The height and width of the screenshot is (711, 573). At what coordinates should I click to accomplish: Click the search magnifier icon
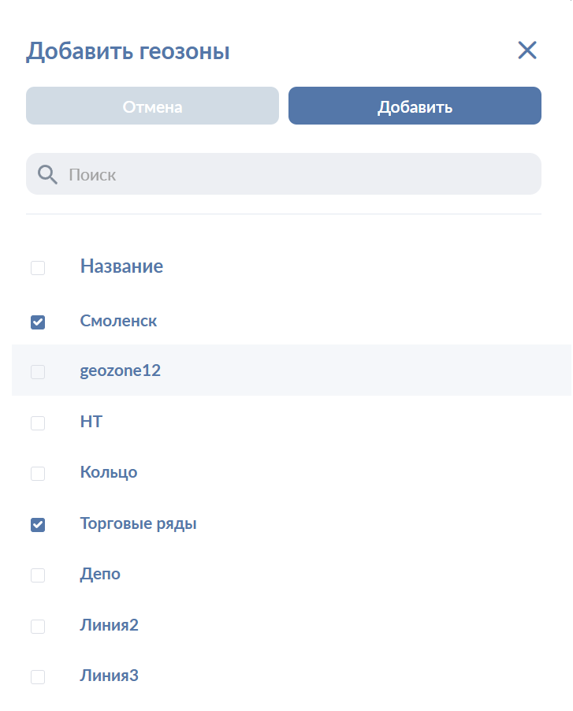point(47,174)
